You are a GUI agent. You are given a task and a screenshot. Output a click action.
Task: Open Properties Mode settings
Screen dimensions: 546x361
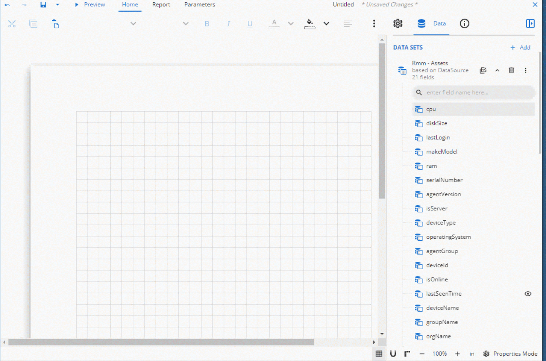(x=510, y=354)
